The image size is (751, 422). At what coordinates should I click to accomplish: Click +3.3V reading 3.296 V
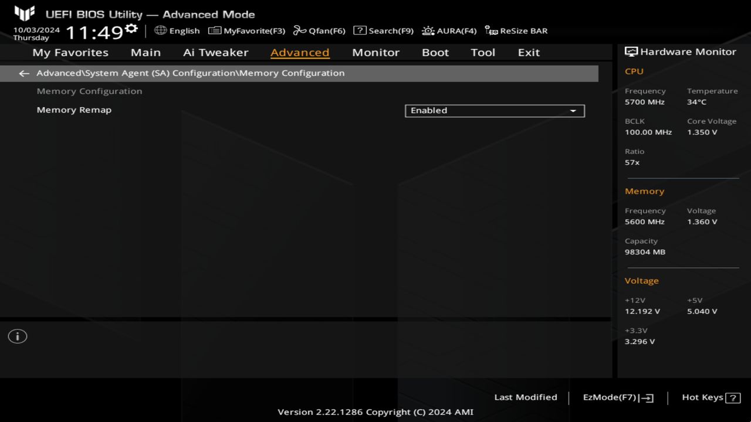pyautogui.click(x=640, y=342)
